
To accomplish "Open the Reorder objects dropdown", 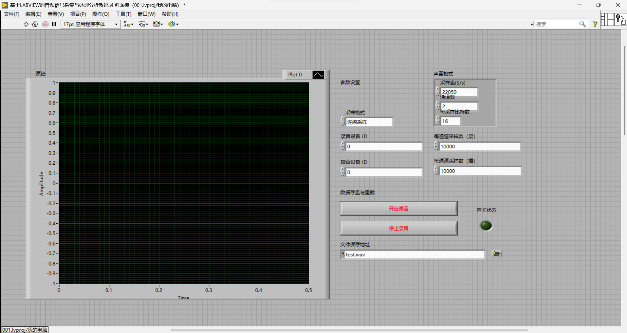I will (173, 24).
